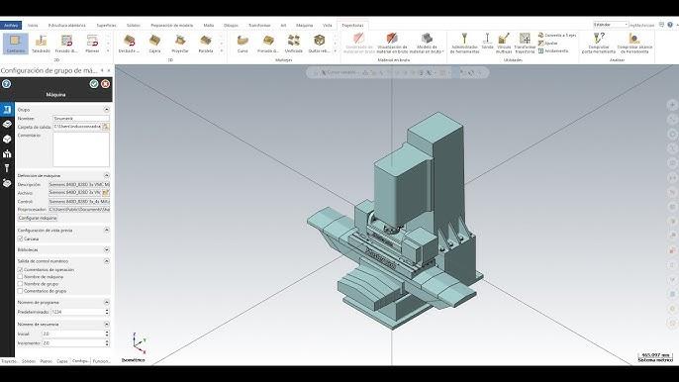Expand the Bibliotecas section

coord(107,250)
